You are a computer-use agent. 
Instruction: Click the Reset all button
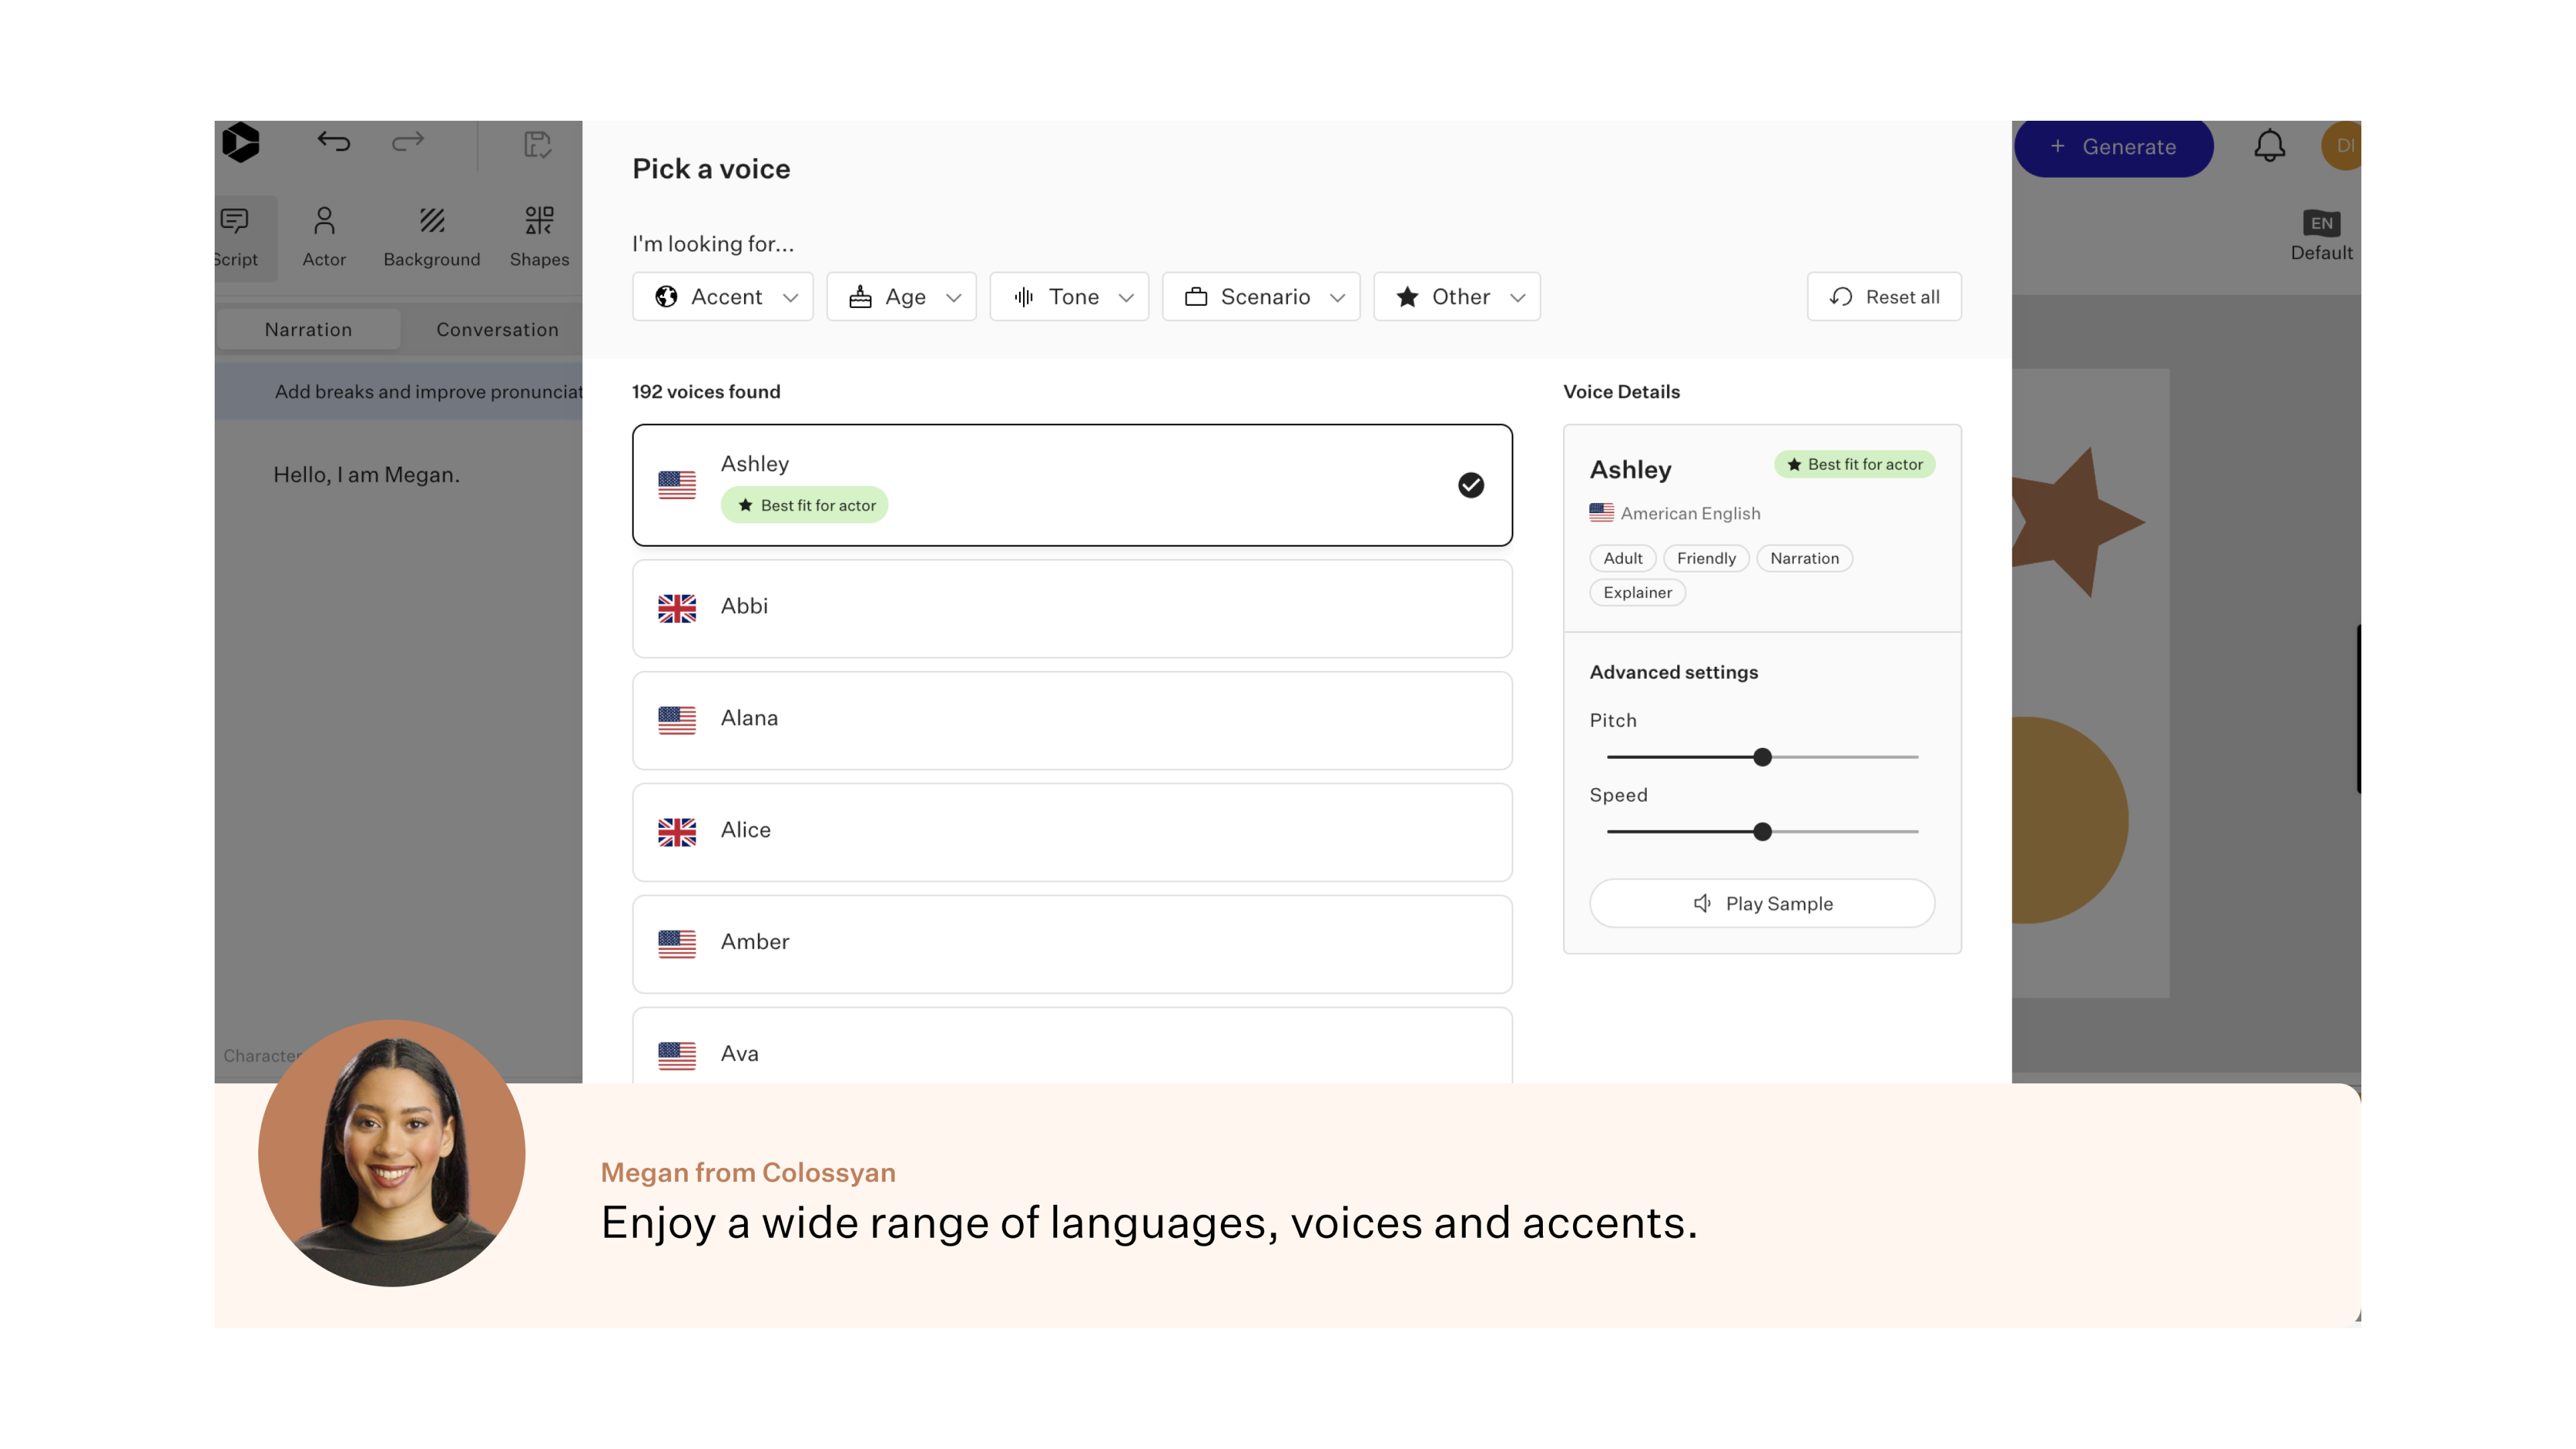1884,297
